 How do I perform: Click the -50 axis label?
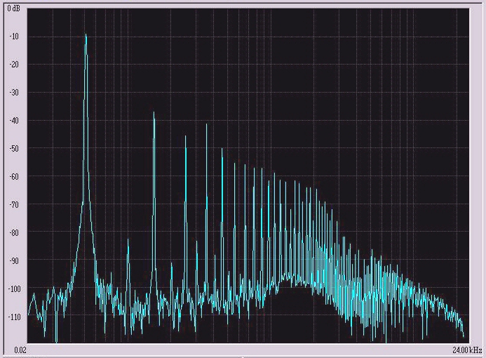[x=14, y=149]
